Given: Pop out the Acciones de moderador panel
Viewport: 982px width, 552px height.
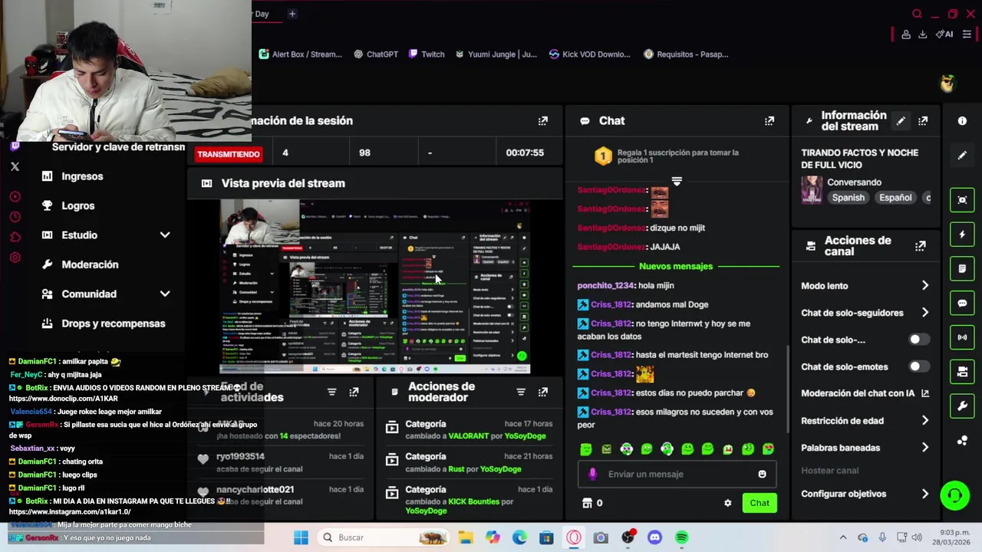Looking at the screenshot, I should click(543, 392).
